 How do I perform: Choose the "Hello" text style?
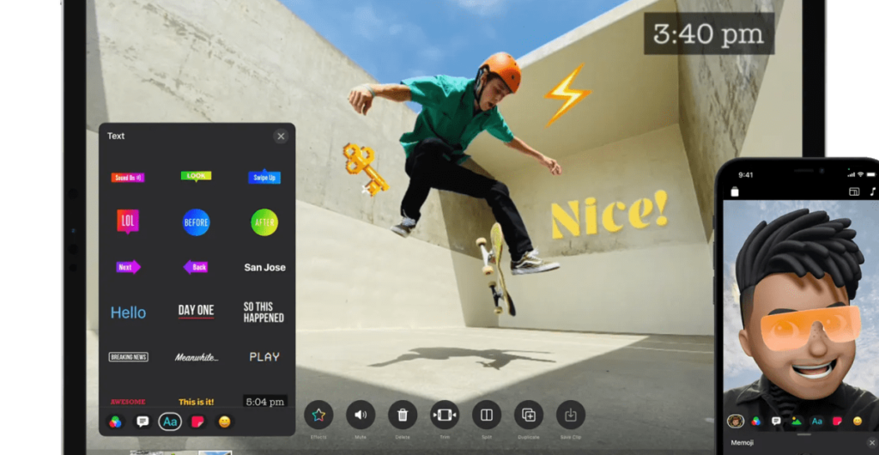coord(128,312)
